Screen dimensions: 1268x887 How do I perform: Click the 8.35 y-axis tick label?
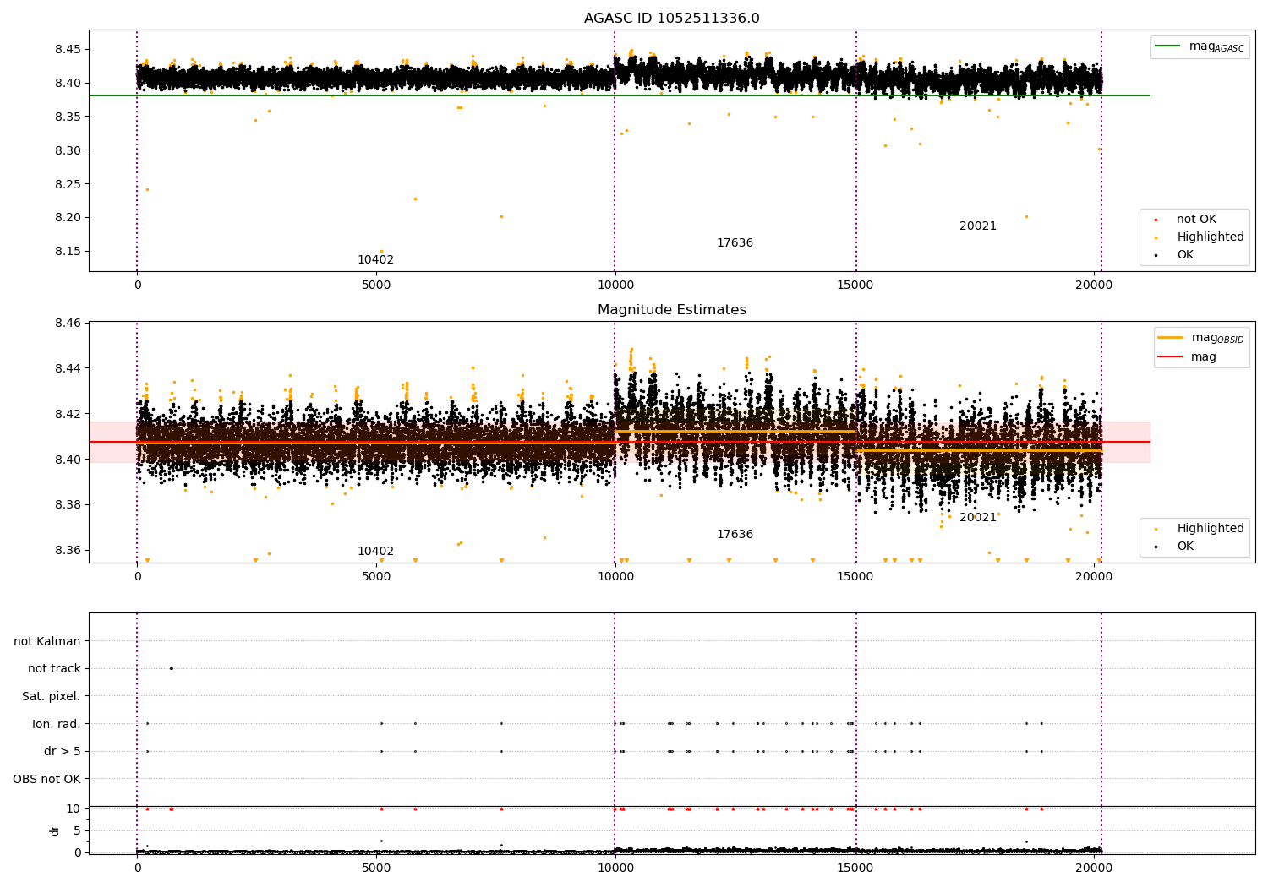click(x=67, y=117)
